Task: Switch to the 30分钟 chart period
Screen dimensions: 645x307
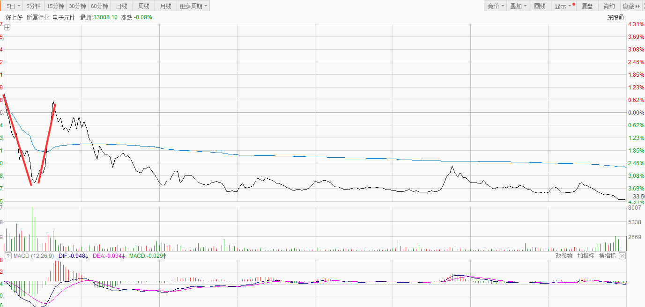Action: (x=77, y=6)
